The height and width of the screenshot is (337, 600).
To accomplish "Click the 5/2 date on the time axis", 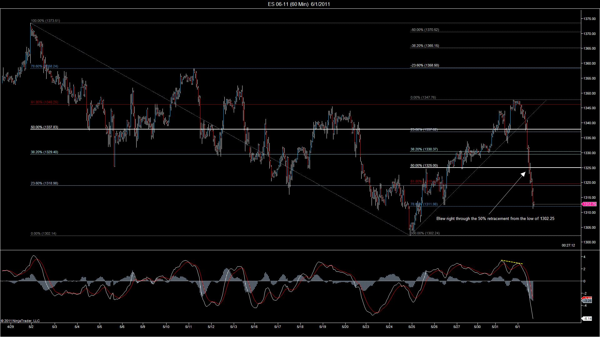I will click(31, 327).
